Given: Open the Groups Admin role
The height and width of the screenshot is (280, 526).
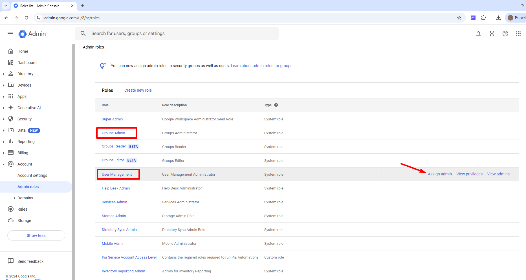Looking at the screenshot, I should 113,133.
